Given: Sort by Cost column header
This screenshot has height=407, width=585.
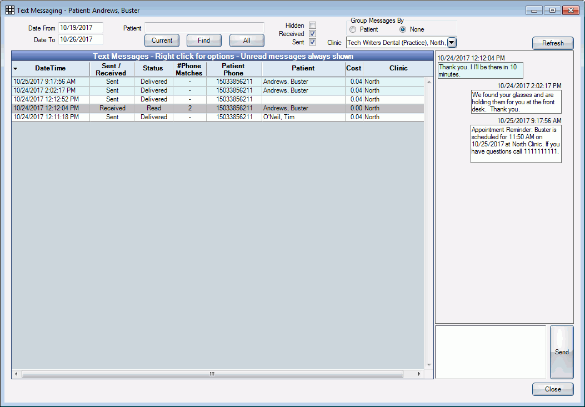Looking at the screenshot, I should [354, 69].
